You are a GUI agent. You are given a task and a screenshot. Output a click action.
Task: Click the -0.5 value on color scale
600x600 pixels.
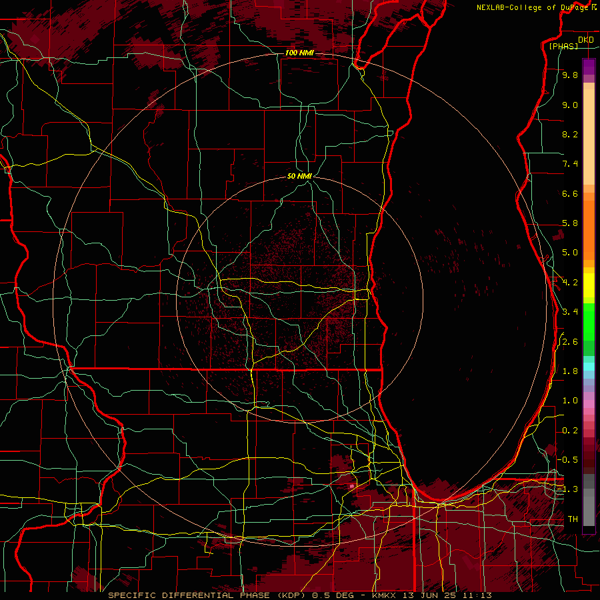(568, 459)
